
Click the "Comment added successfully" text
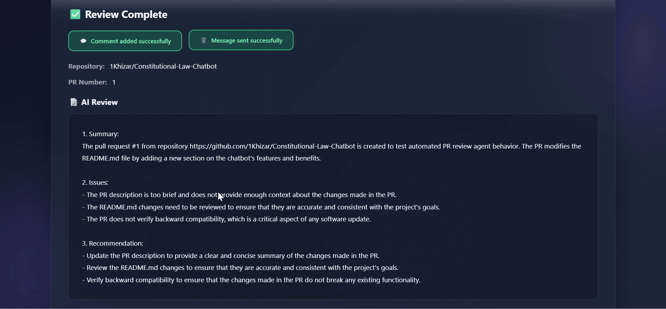[x=131, y=41]
